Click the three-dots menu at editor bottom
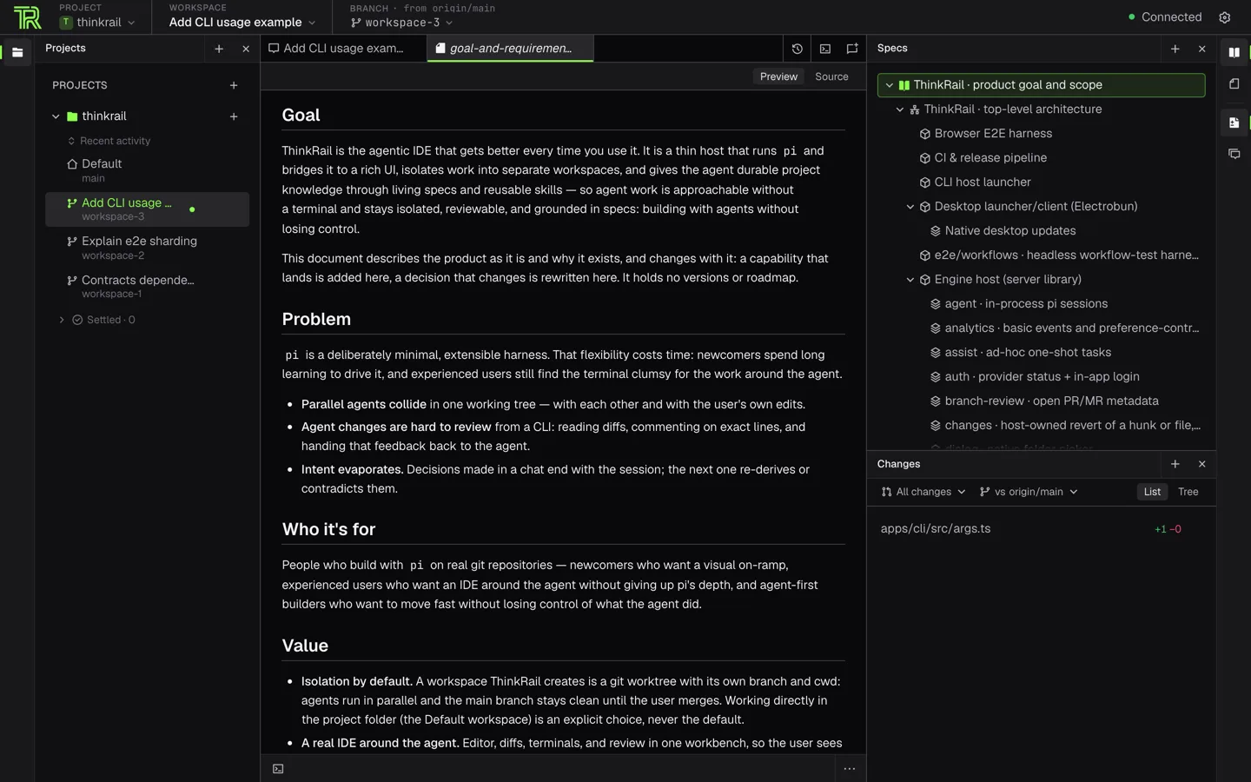 point(850,769)
